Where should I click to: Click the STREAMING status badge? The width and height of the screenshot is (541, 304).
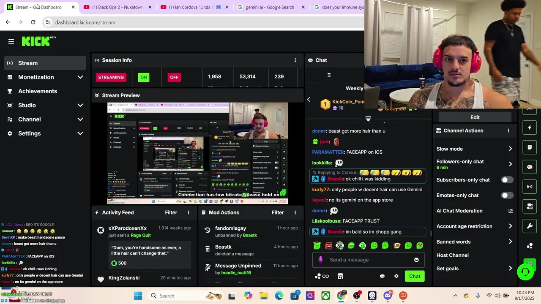111,77
